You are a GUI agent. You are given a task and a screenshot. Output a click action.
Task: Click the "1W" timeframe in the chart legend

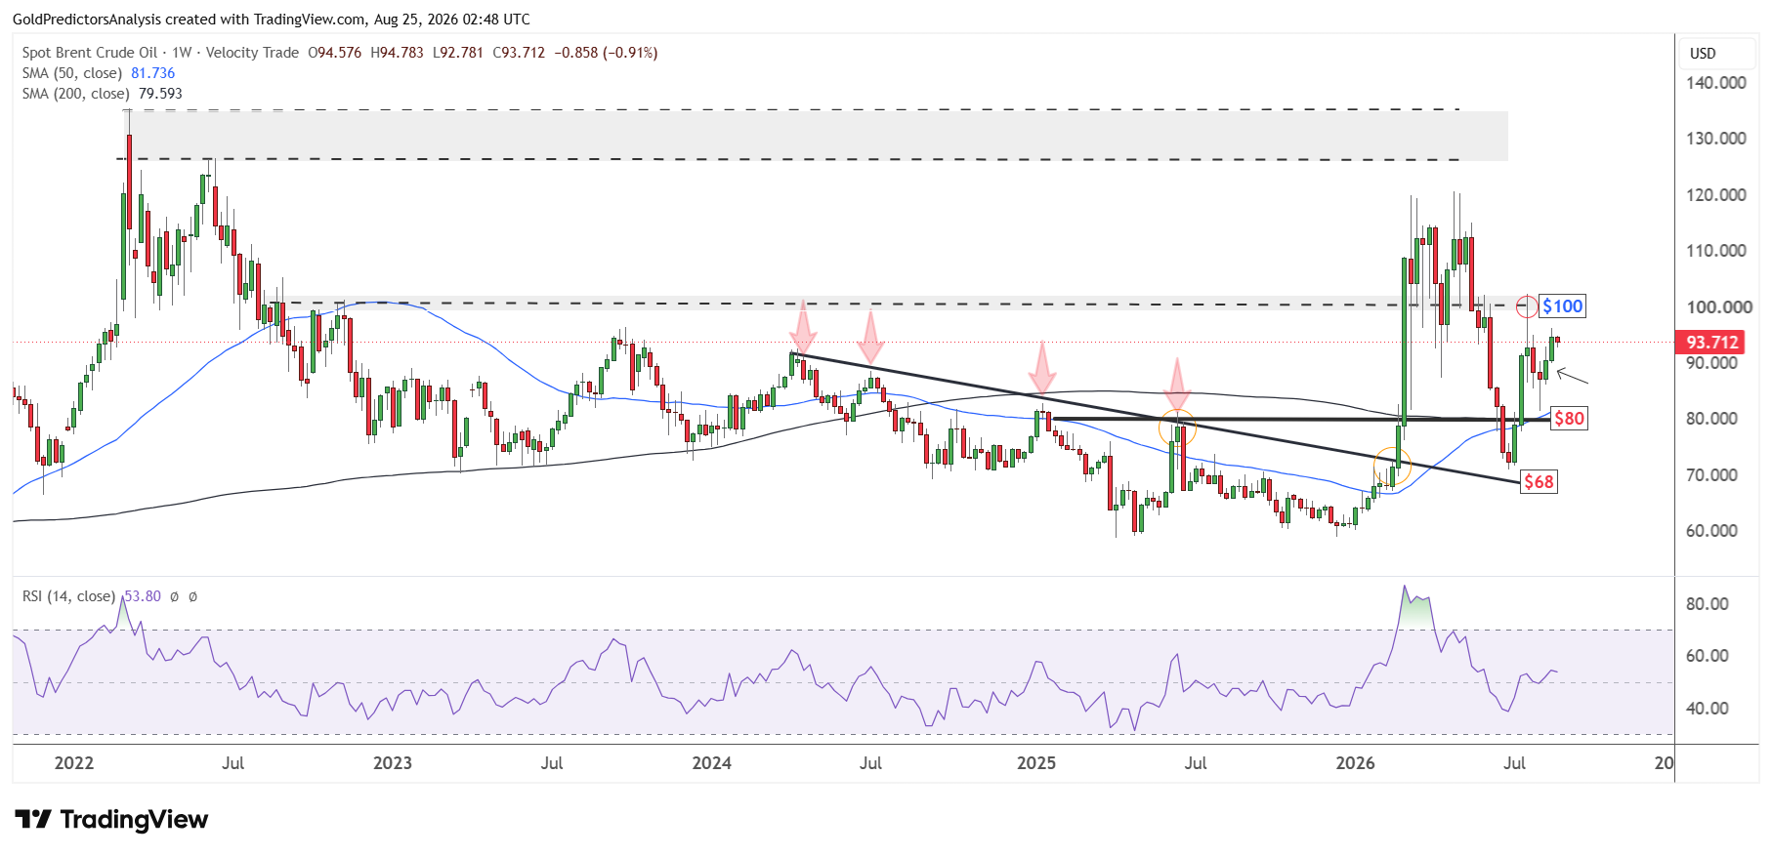coord(182,53)
